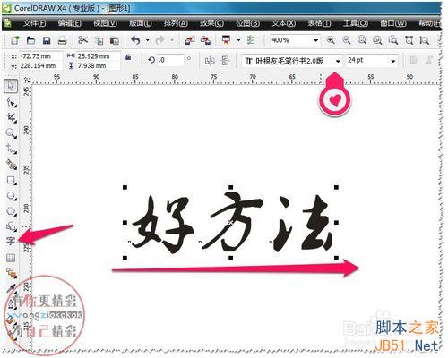This screenshot has width=448, height=358.
Task: Open the 表格(T) menu
Action: 319,23
